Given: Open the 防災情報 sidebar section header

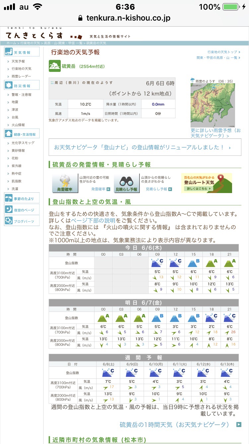Looking at the screenshot, I should [22, 86].
